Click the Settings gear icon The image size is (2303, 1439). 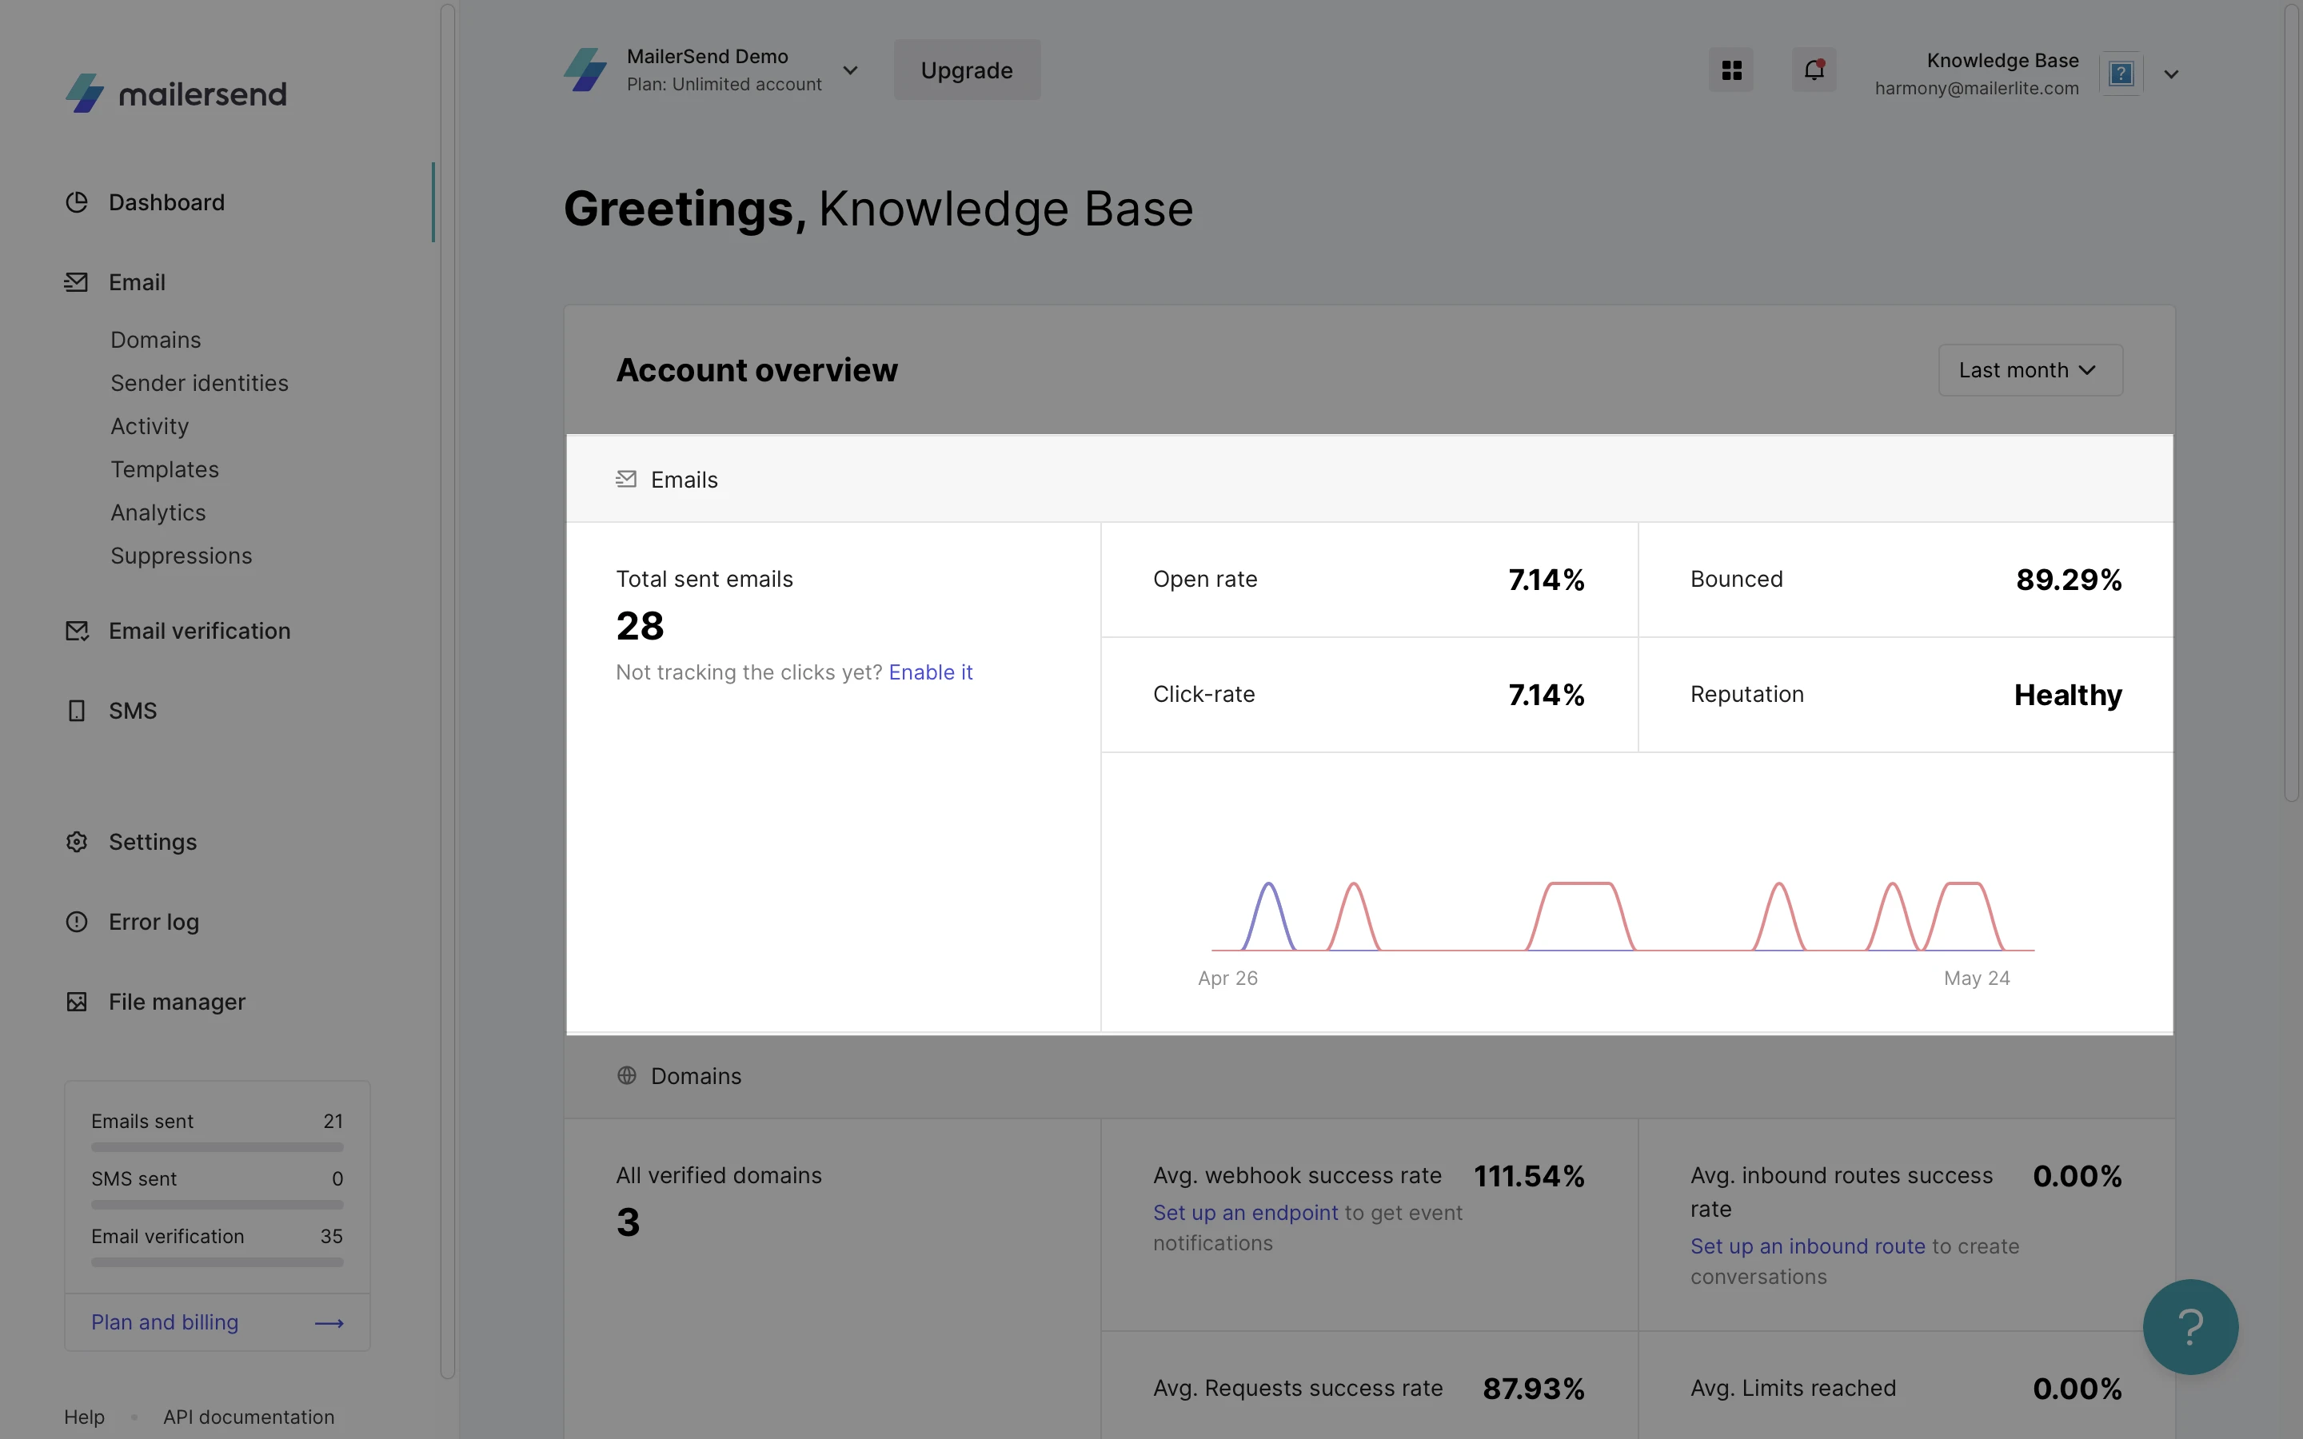[76, 843]
